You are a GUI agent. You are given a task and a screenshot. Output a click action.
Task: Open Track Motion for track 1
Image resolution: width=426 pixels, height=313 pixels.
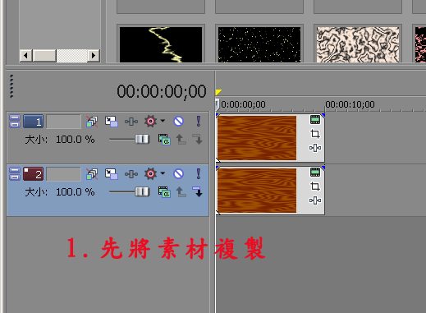112,122
